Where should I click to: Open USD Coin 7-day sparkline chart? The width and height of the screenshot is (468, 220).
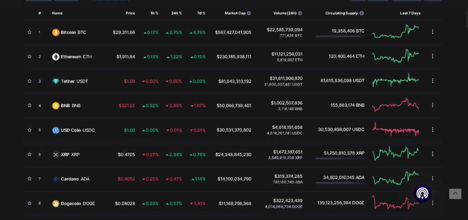[395, 129]
